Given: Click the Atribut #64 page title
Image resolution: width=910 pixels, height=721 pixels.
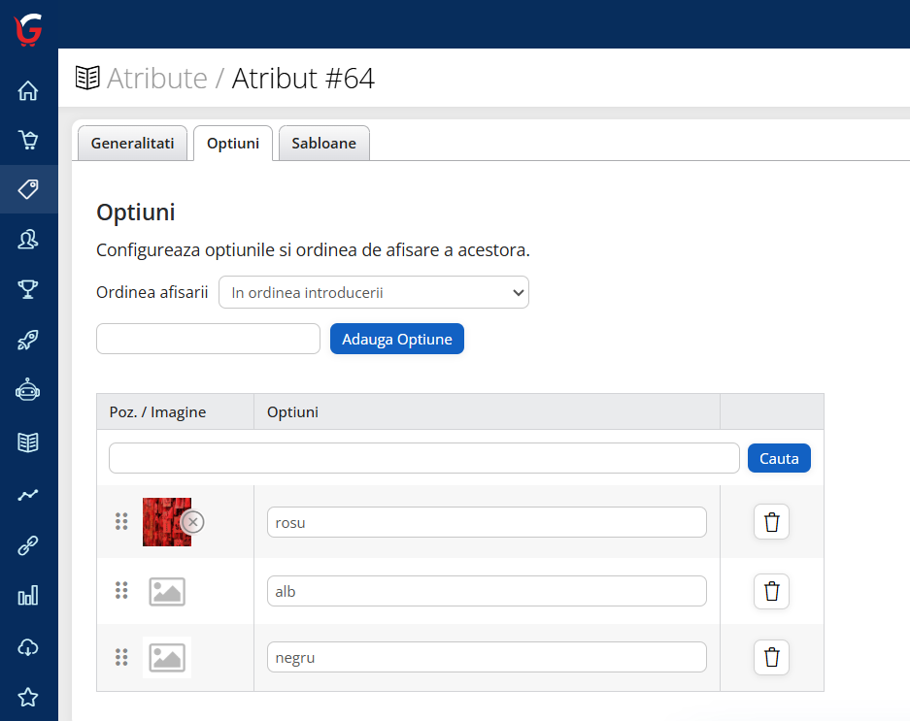Looking at the screenshot, I should [303, 79].
